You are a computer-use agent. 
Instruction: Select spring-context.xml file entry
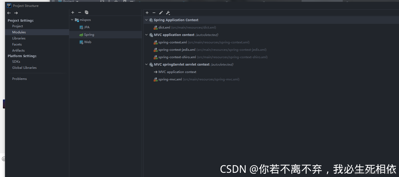(x=204, y=42)
